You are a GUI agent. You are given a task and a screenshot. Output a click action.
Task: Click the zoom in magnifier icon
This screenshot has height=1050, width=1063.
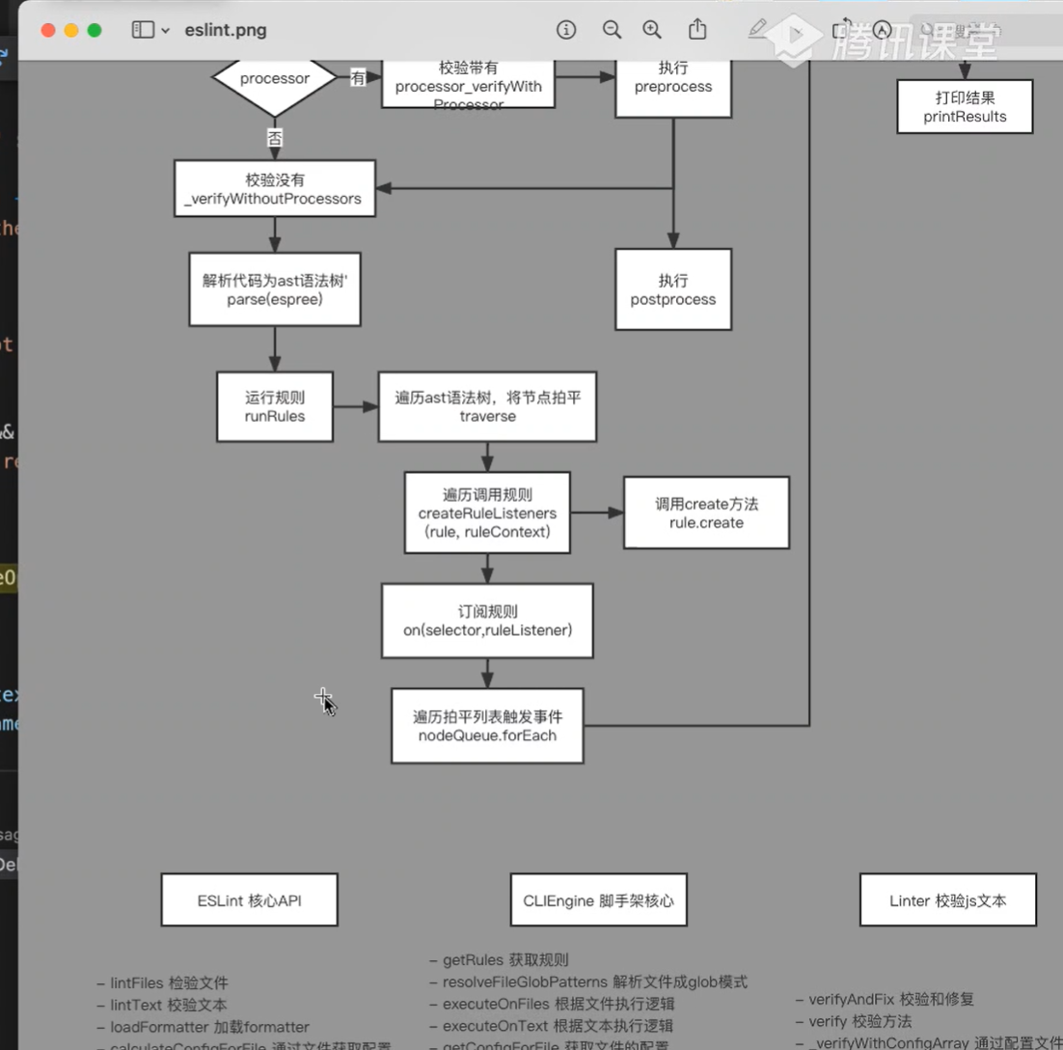(x=652, y=30)
